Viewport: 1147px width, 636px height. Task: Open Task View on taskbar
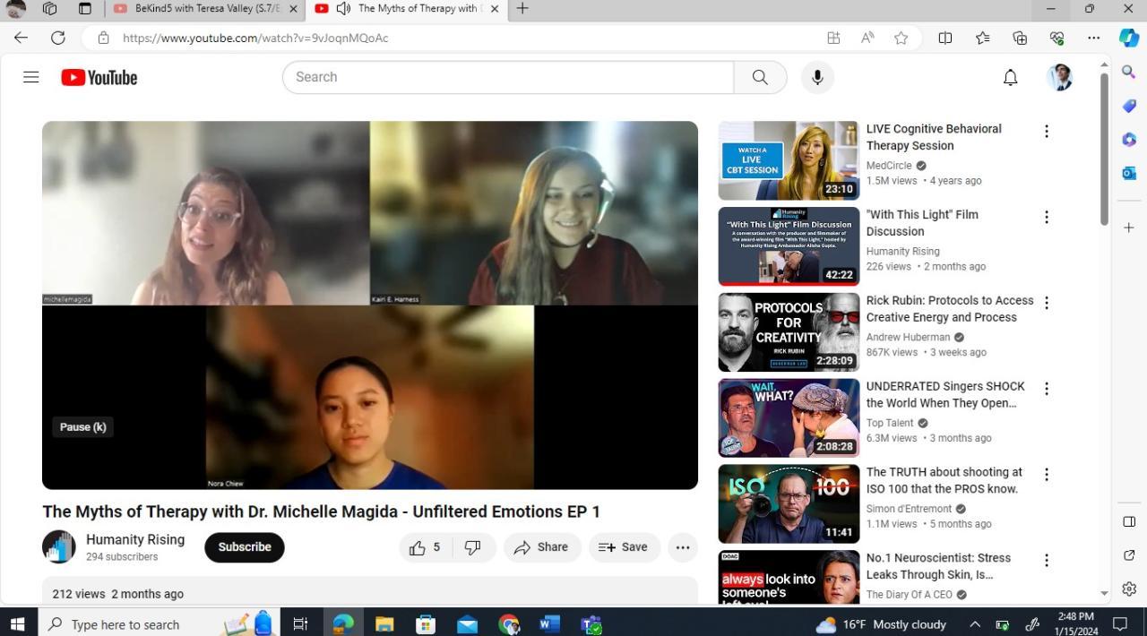(300, 624)
